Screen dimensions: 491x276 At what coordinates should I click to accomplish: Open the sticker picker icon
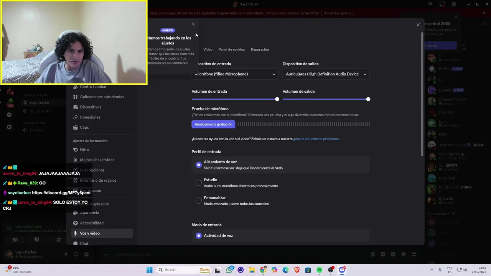tap(393, 254)
